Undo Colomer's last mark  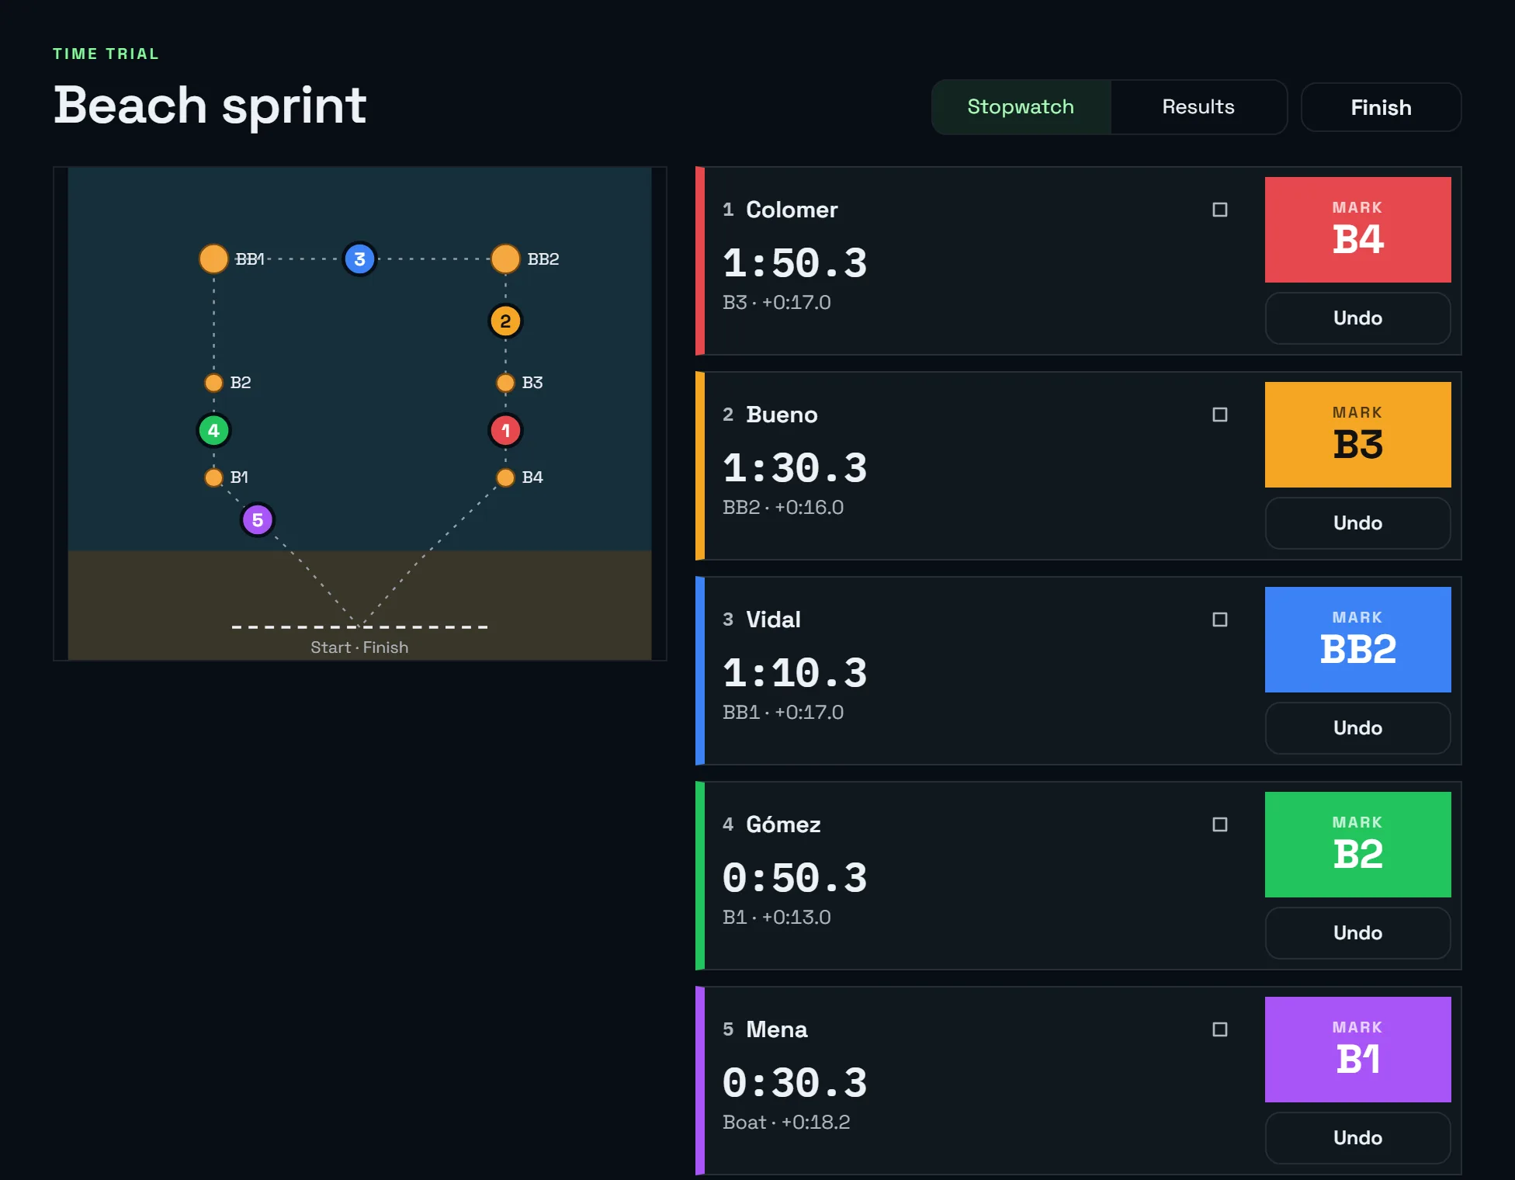[x=1357, y=318]
